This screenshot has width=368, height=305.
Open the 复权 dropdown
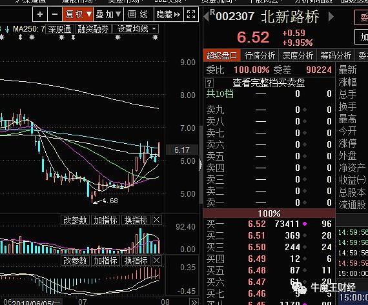click(x=78, y=15)
